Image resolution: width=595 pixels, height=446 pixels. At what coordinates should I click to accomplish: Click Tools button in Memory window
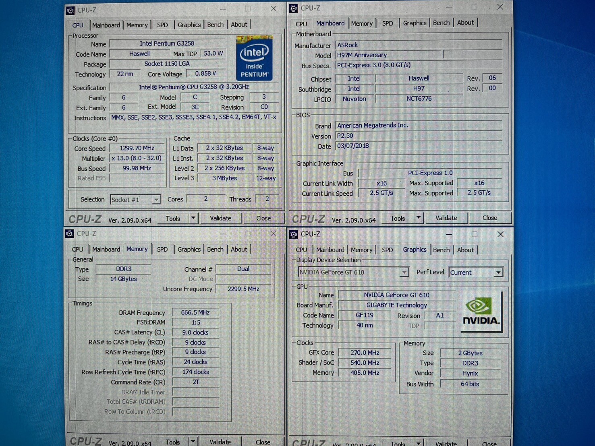point(173,442)
